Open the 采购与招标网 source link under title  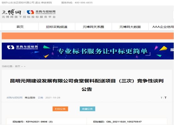coord(14,97)
